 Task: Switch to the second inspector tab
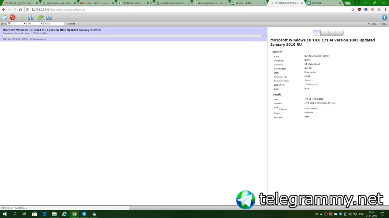(x=324, y=33)
